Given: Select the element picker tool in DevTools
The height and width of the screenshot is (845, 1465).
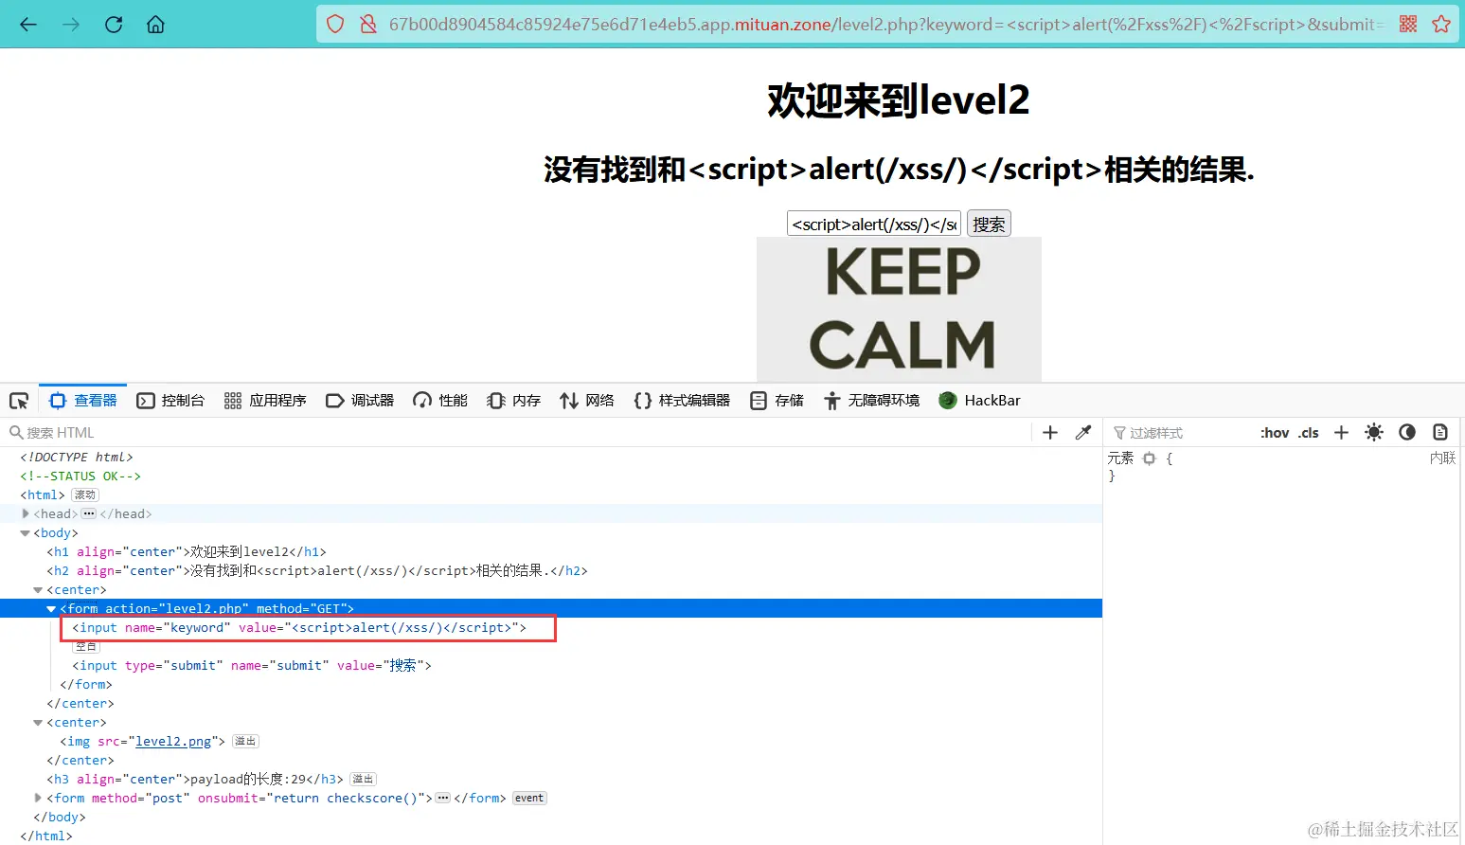Looking at the screenshot, I should (x=19, y=400).
